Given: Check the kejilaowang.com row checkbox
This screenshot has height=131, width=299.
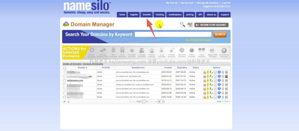Looking at the screenshot, I should click(x=65, y=80).
